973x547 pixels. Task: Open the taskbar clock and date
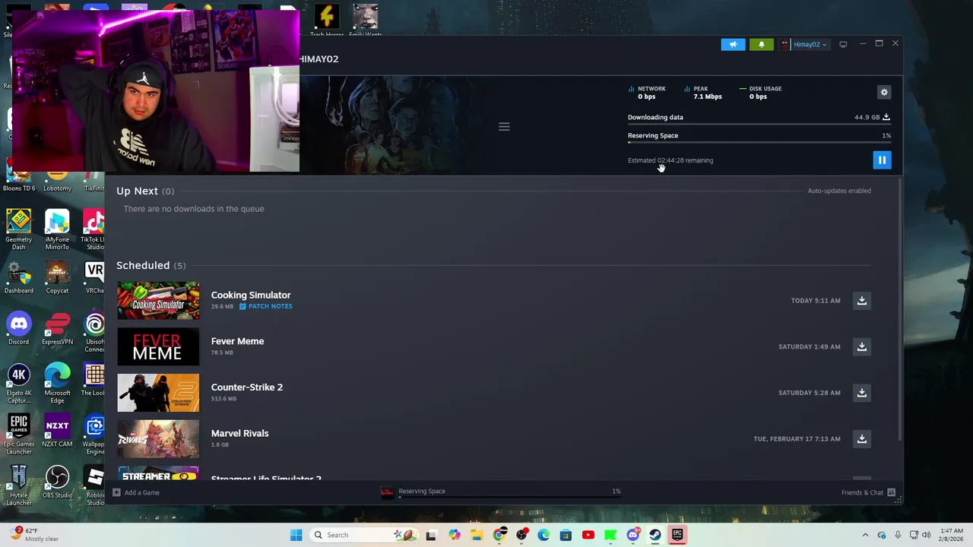pyautogui.click(x=952, y=535)
